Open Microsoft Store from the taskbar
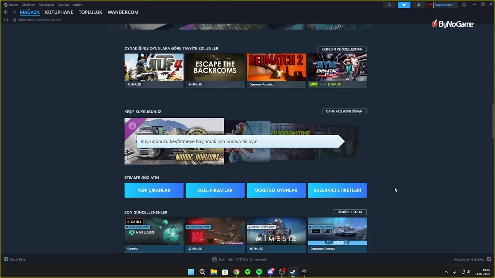This screenshot has width=495, height=278. pos(225,272)
